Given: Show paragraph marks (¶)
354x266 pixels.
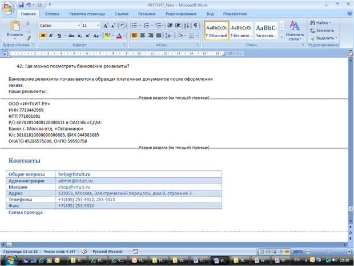Looking at the screenshot, I should click(x=196, y=26).
